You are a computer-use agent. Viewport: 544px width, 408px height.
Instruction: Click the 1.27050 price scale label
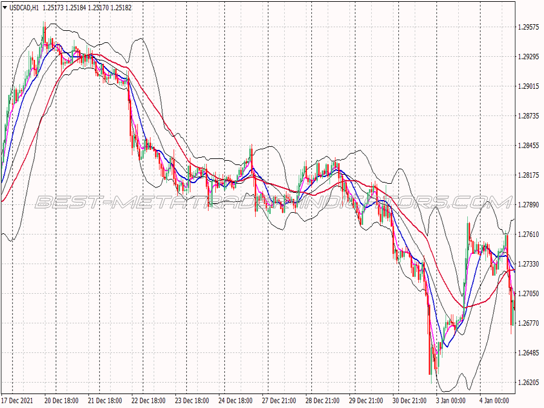pos(528,294)
